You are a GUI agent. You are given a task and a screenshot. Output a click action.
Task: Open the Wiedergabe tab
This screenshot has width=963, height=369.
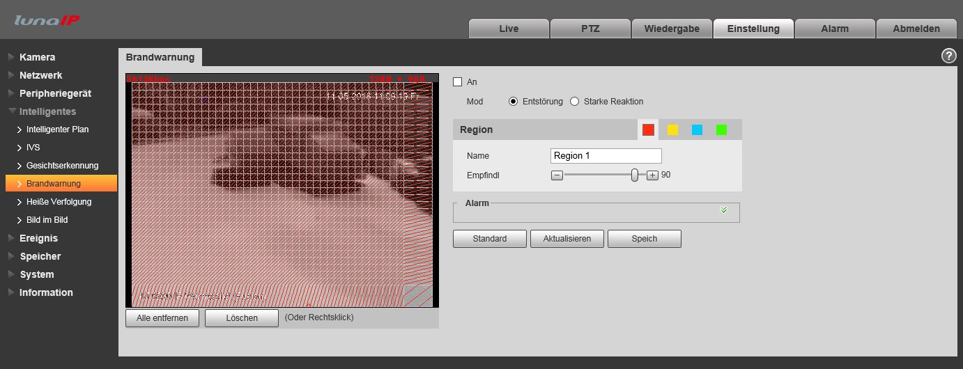(x=672, y=29)
